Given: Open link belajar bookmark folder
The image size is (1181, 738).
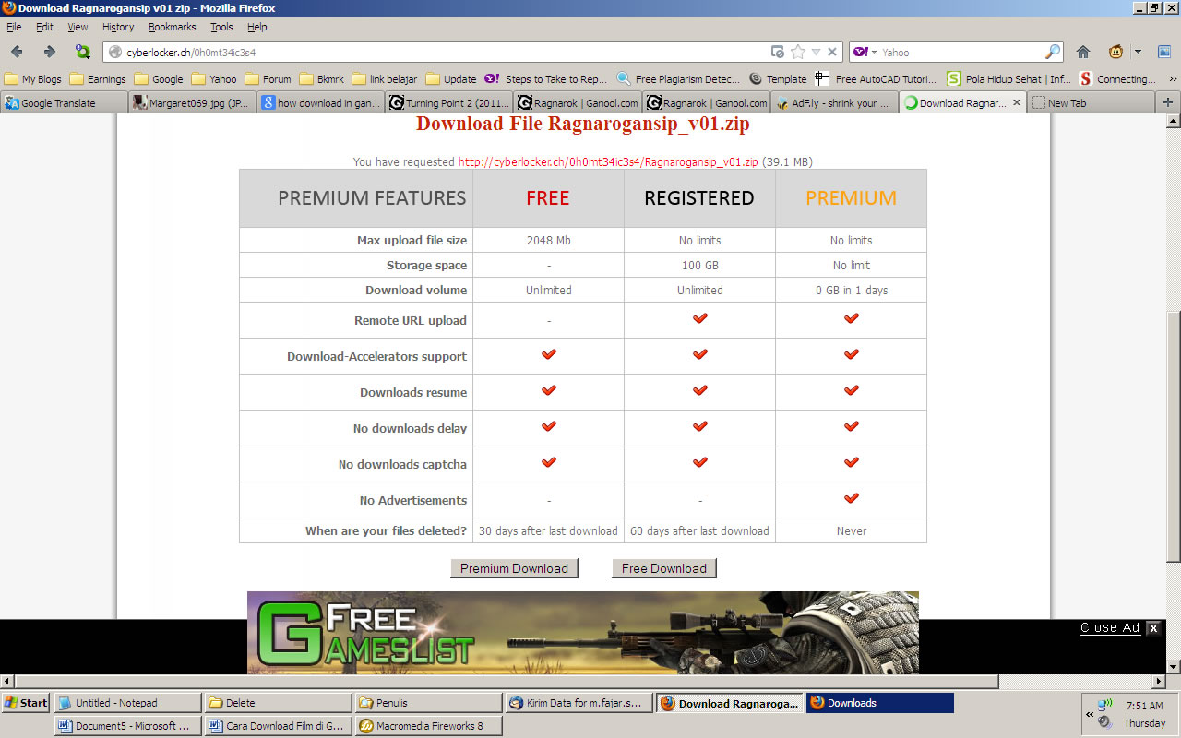Looking at the screenshot, I should tap(384, 79).
